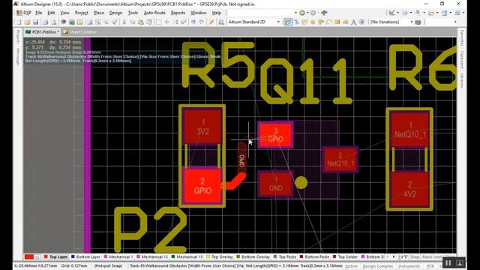The image size is (480, 270).
Task: Select the place via tool
Action: pos(321,22)
